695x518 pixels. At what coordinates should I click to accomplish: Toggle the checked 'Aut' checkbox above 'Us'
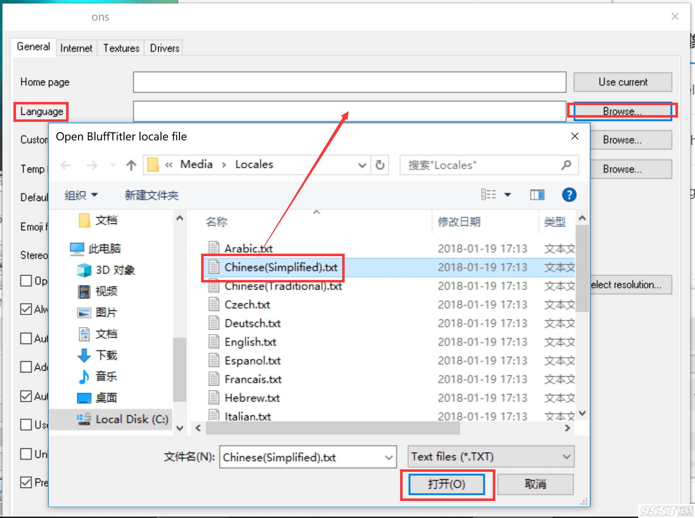pyautogui.click(x=26, y=396)
